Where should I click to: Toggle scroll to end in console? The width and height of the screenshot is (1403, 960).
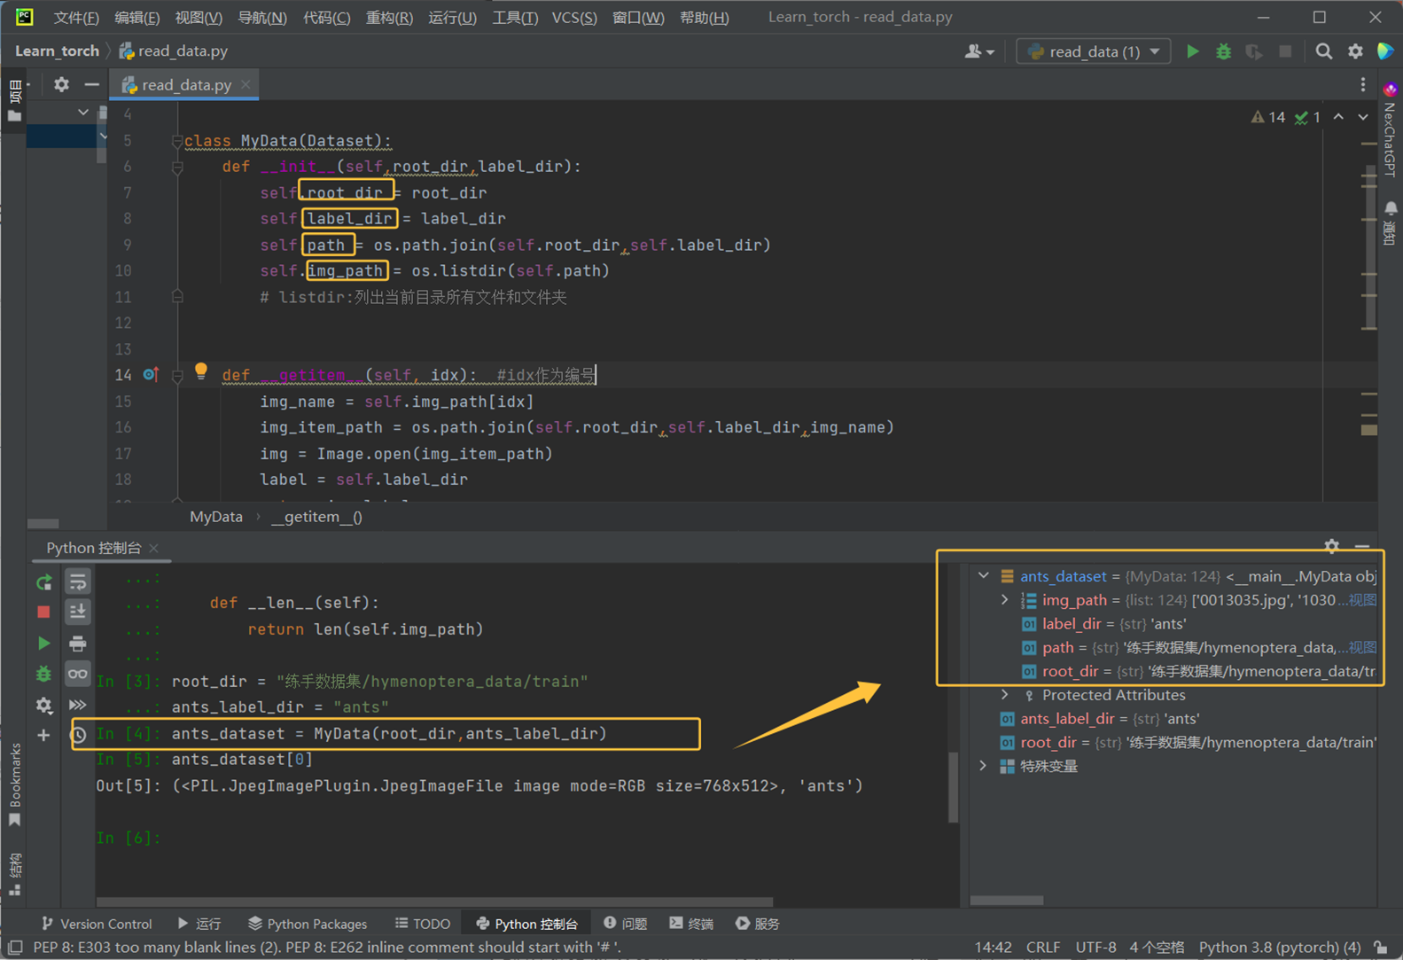click(x=78, y=613)
